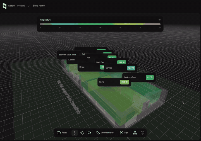Click the 21.1 °C temperature badge
This screenshot has height=141, width=201.
[x=150, y=77]
